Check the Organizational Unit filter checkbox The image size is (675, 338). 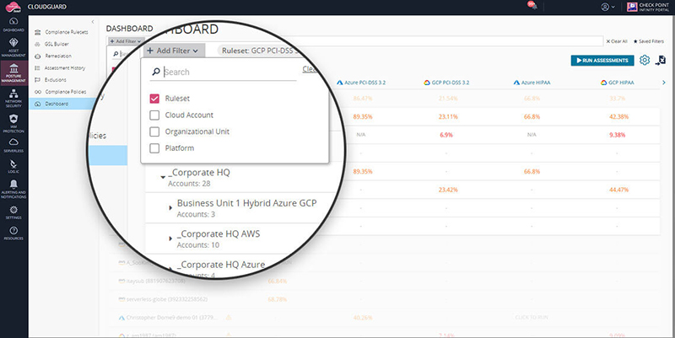coord(154,131)
